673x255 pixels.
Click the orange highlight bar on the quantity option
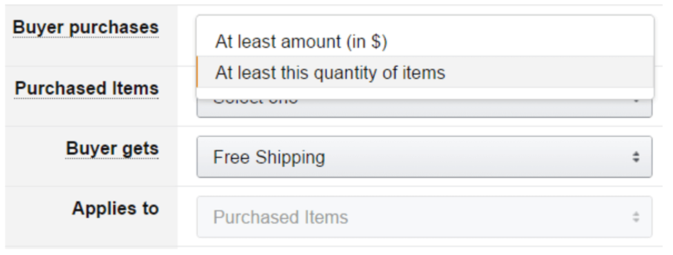[x=197, y=72]
